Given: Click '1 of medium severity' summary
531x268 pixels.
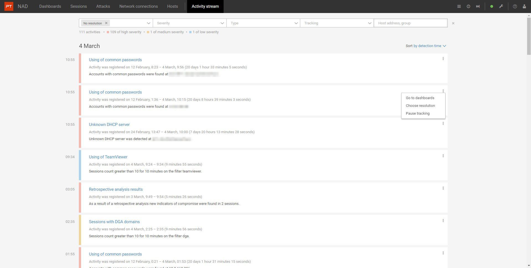Looking at the screenshot, I should click(x=165, y=32).
